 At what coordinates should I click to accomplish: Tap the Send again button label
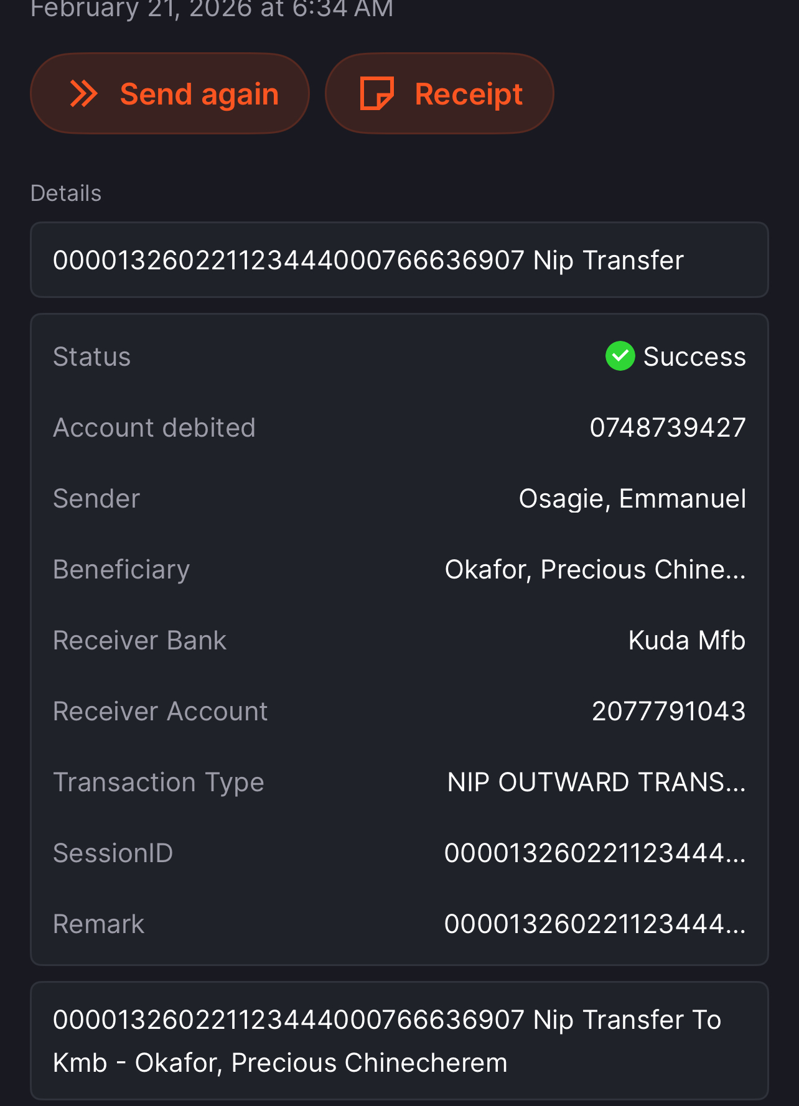pyautogui.click(x=199, y=94)
